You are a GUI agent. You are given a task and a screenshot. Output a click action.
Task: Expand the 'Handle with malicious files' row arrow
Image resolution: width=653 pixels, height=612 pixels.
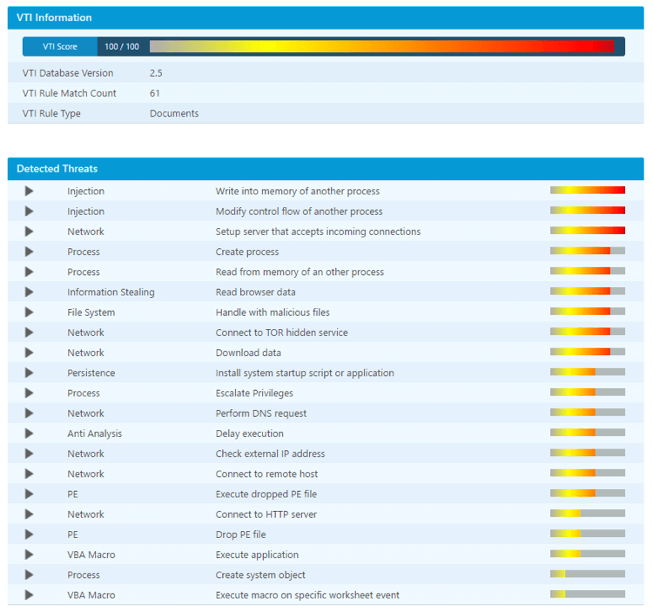(29, 313)
